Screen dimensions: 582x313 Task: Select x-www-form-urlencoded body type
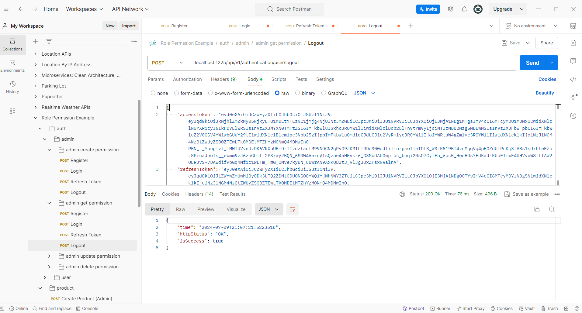210,93
